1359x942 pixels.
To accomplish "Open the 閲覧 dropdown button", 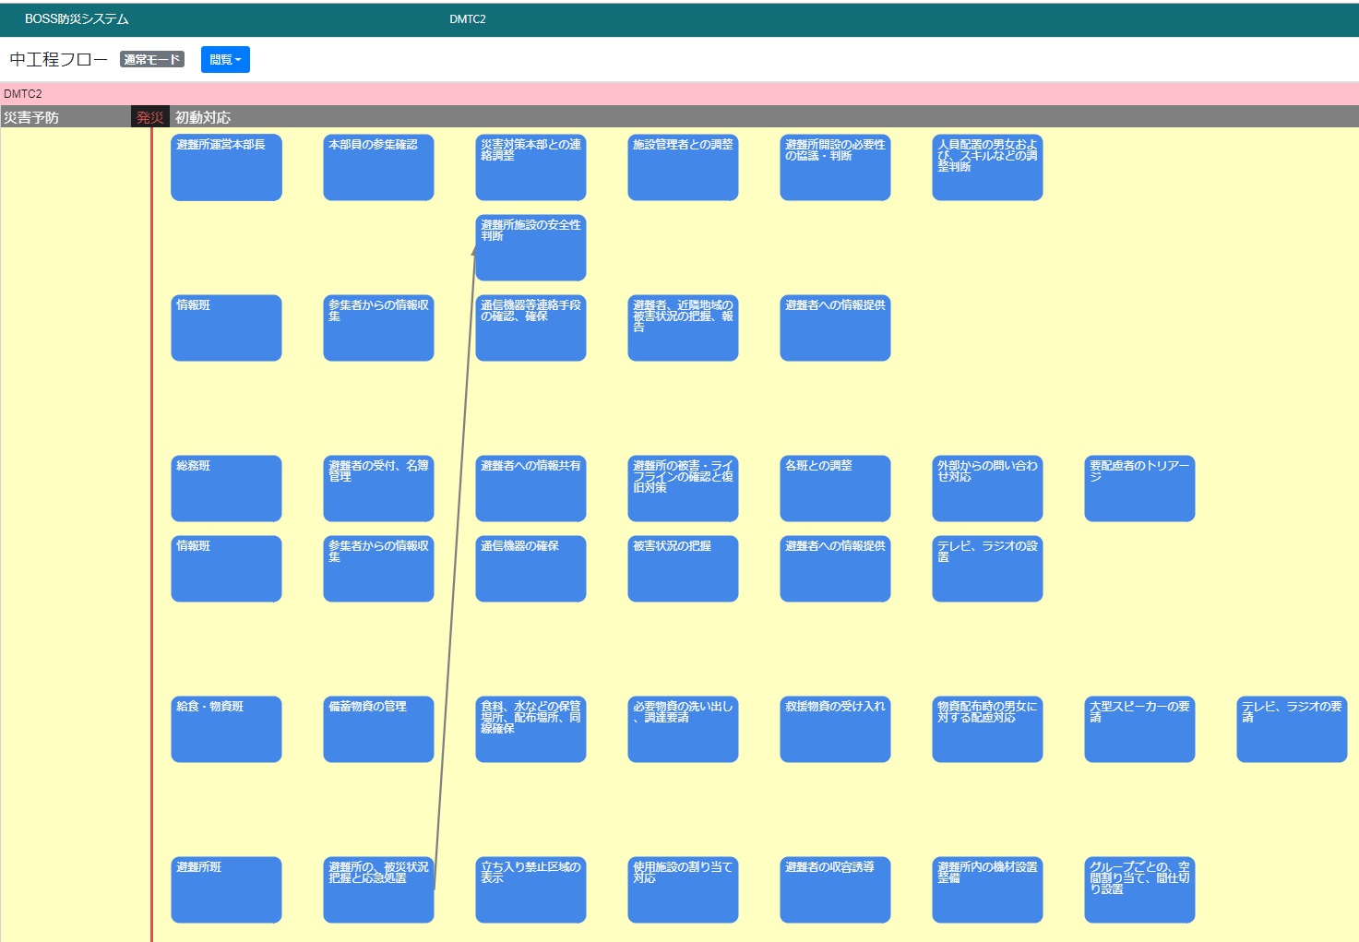I will point(225,60).
